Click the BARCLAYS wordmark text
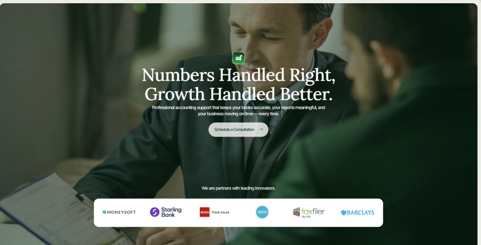 tap(360, 212)
